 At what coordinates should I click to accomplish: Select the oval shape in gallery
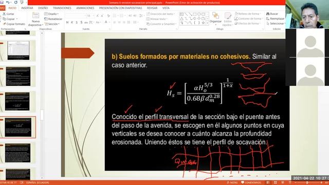tap(199, 14)
